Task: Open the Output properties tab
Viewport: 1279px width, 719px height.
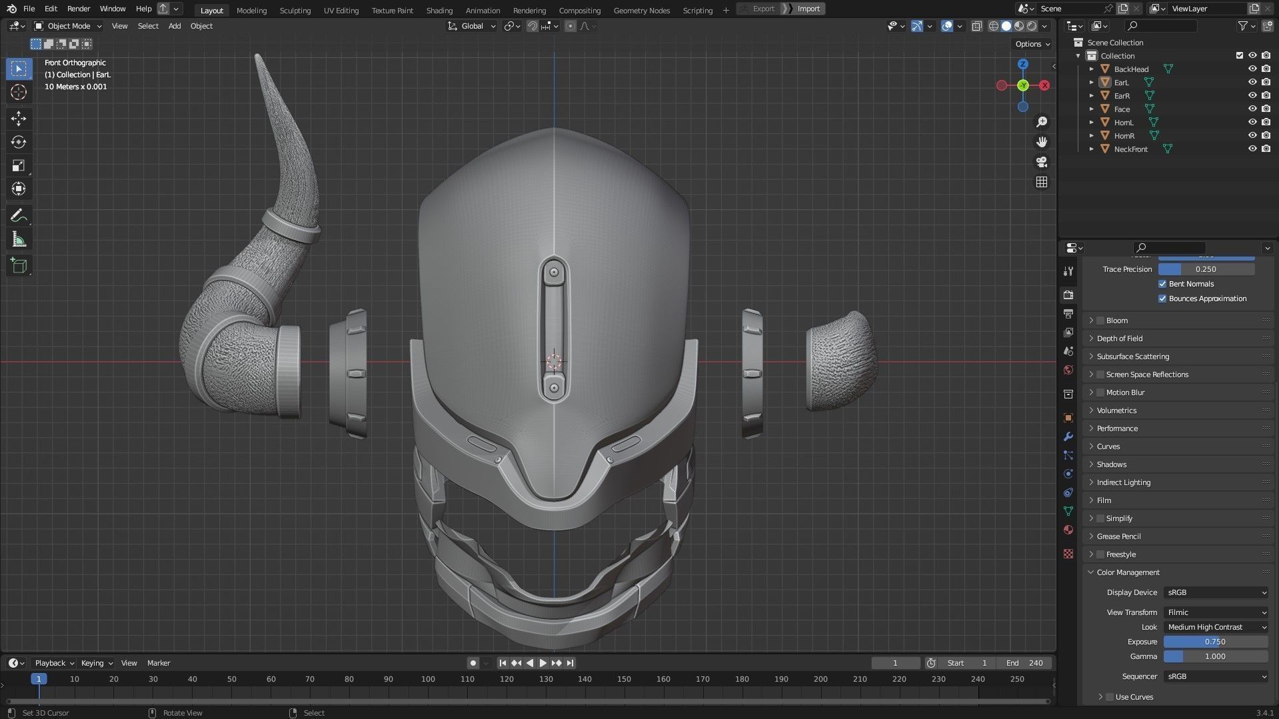Action: point(1068,314)
